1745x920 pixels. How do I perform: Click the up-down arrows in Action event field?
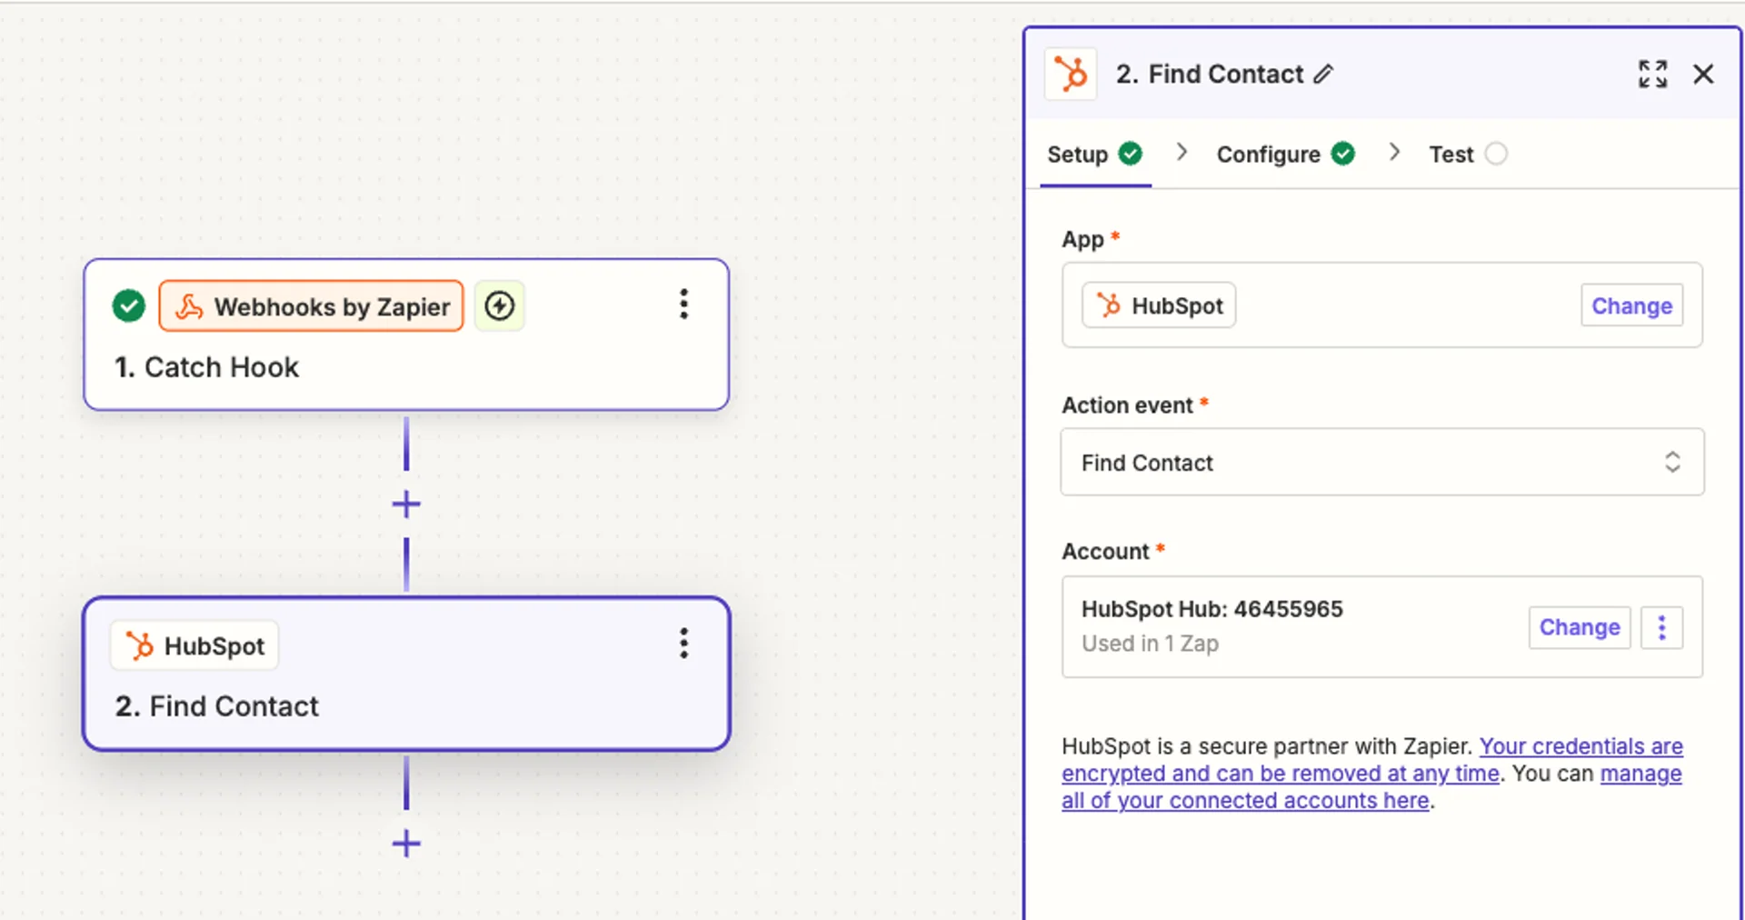click(x=1672, y=462)
